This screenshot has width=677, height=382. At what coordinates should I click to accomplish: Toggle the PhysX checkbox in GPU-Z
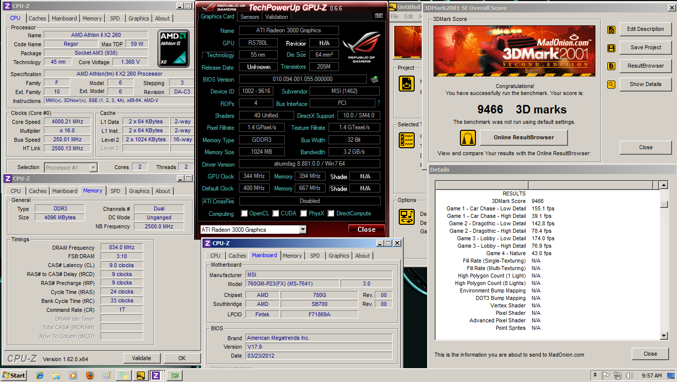[x=304, y=213]
